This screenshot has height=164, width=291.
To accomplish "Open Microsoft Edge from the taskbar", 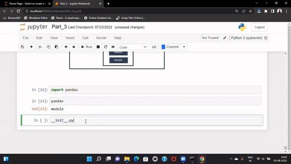I will pos(136,159).
